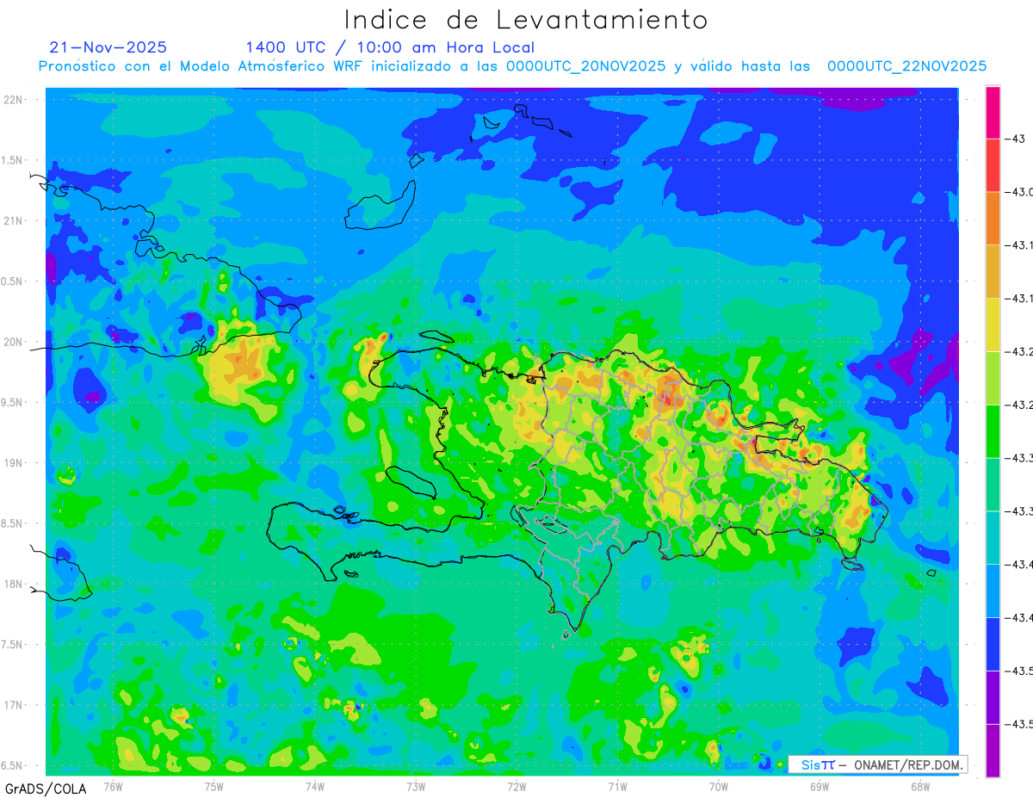Viewport: 1033px width, 798px height.
Task: Pick the turquoise cyan legend swatch
Action: 993,538
